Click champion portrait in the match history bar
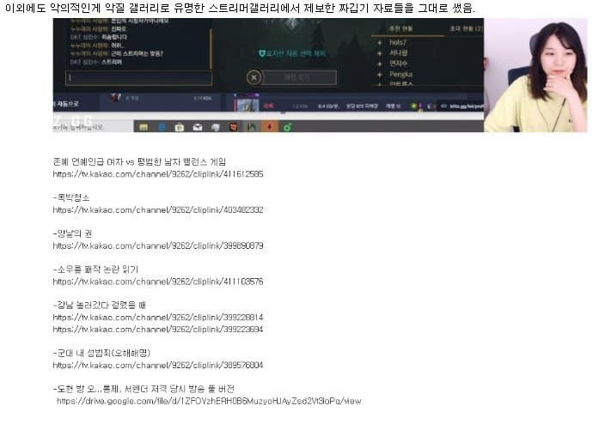This screenshot has width=593, height=424. click(x=247, y=105)
